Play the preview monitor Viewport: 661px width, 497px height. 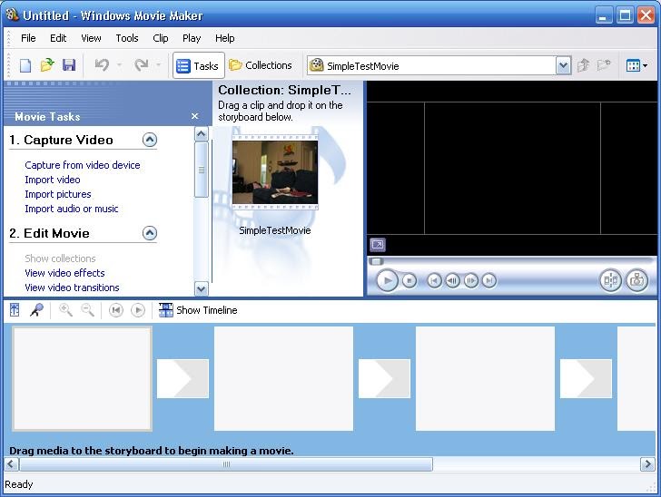click(x=387, y=280)
